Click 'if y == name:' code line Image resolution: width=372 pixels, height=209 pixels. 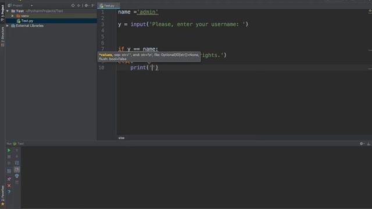138,49
